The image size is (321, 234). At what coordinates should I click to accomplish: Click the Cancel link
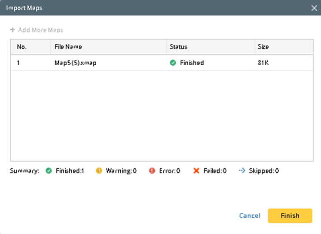point(250,216)
